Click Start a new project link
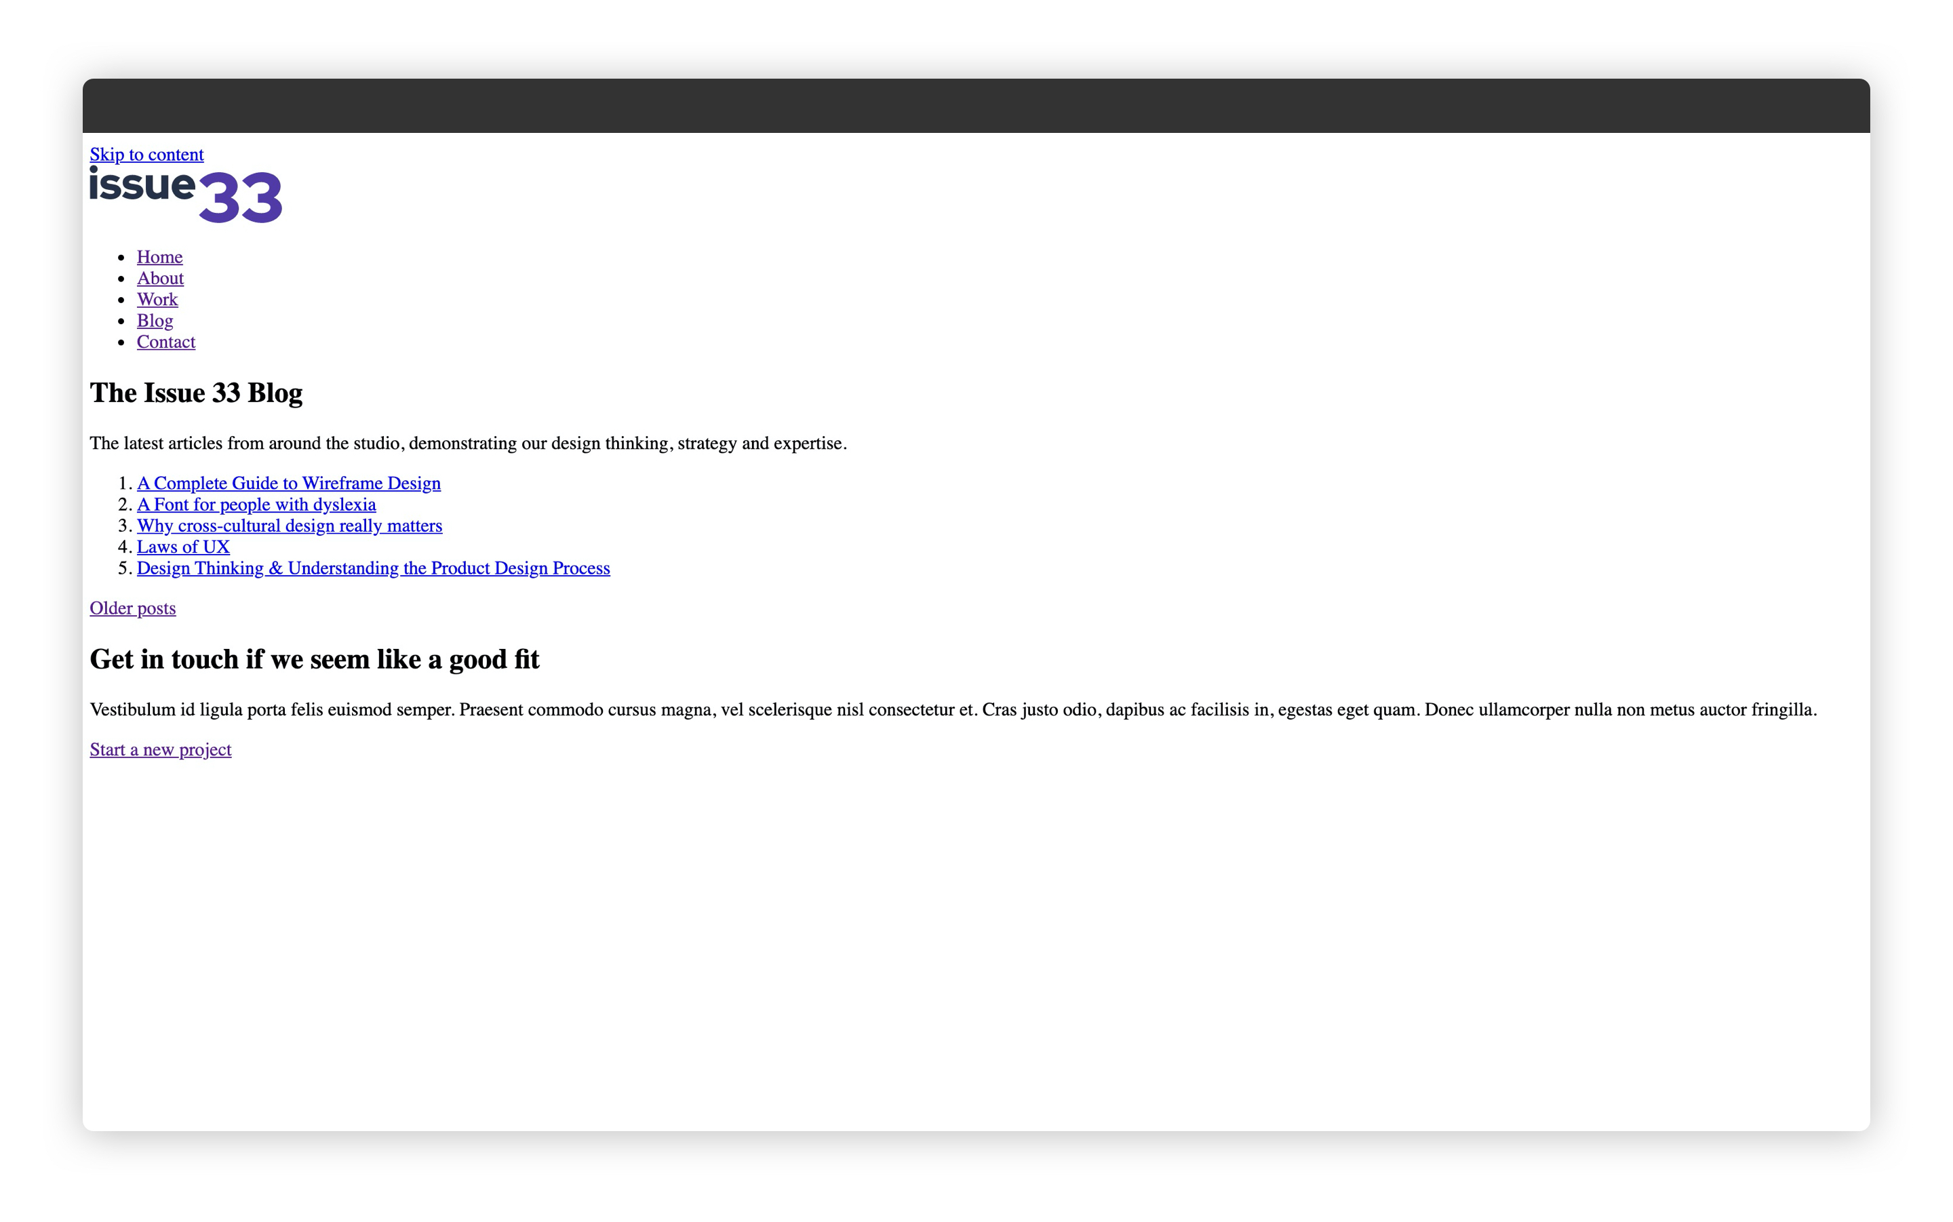 tap(160, 750)
